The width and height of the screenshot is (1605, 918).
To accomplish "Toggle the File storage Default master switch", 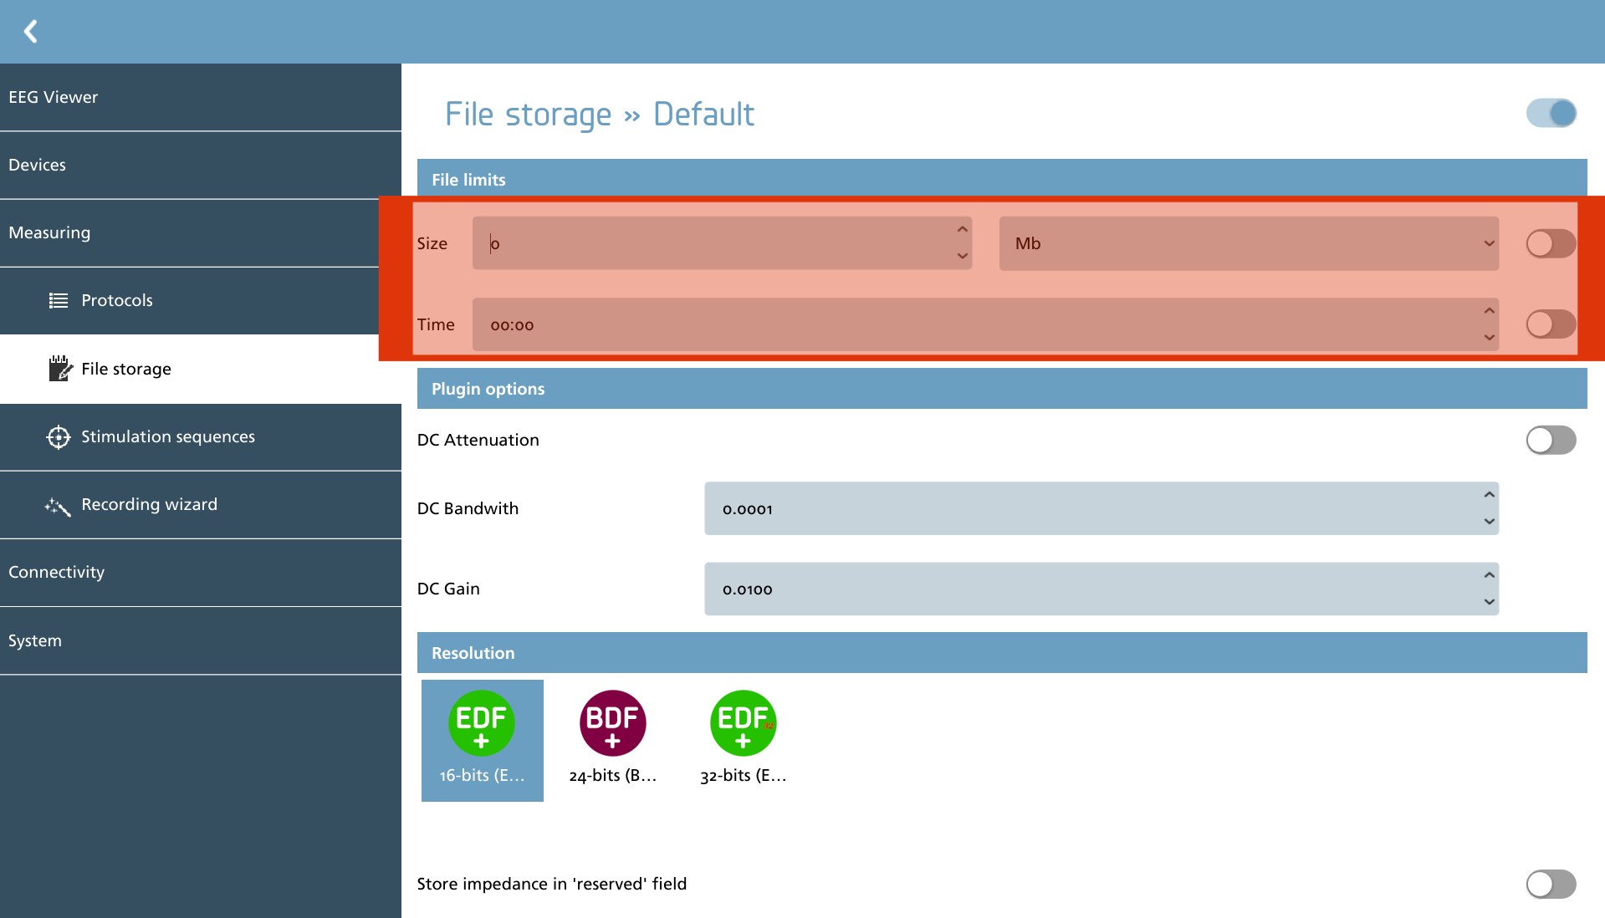I will pos(1551,113).
